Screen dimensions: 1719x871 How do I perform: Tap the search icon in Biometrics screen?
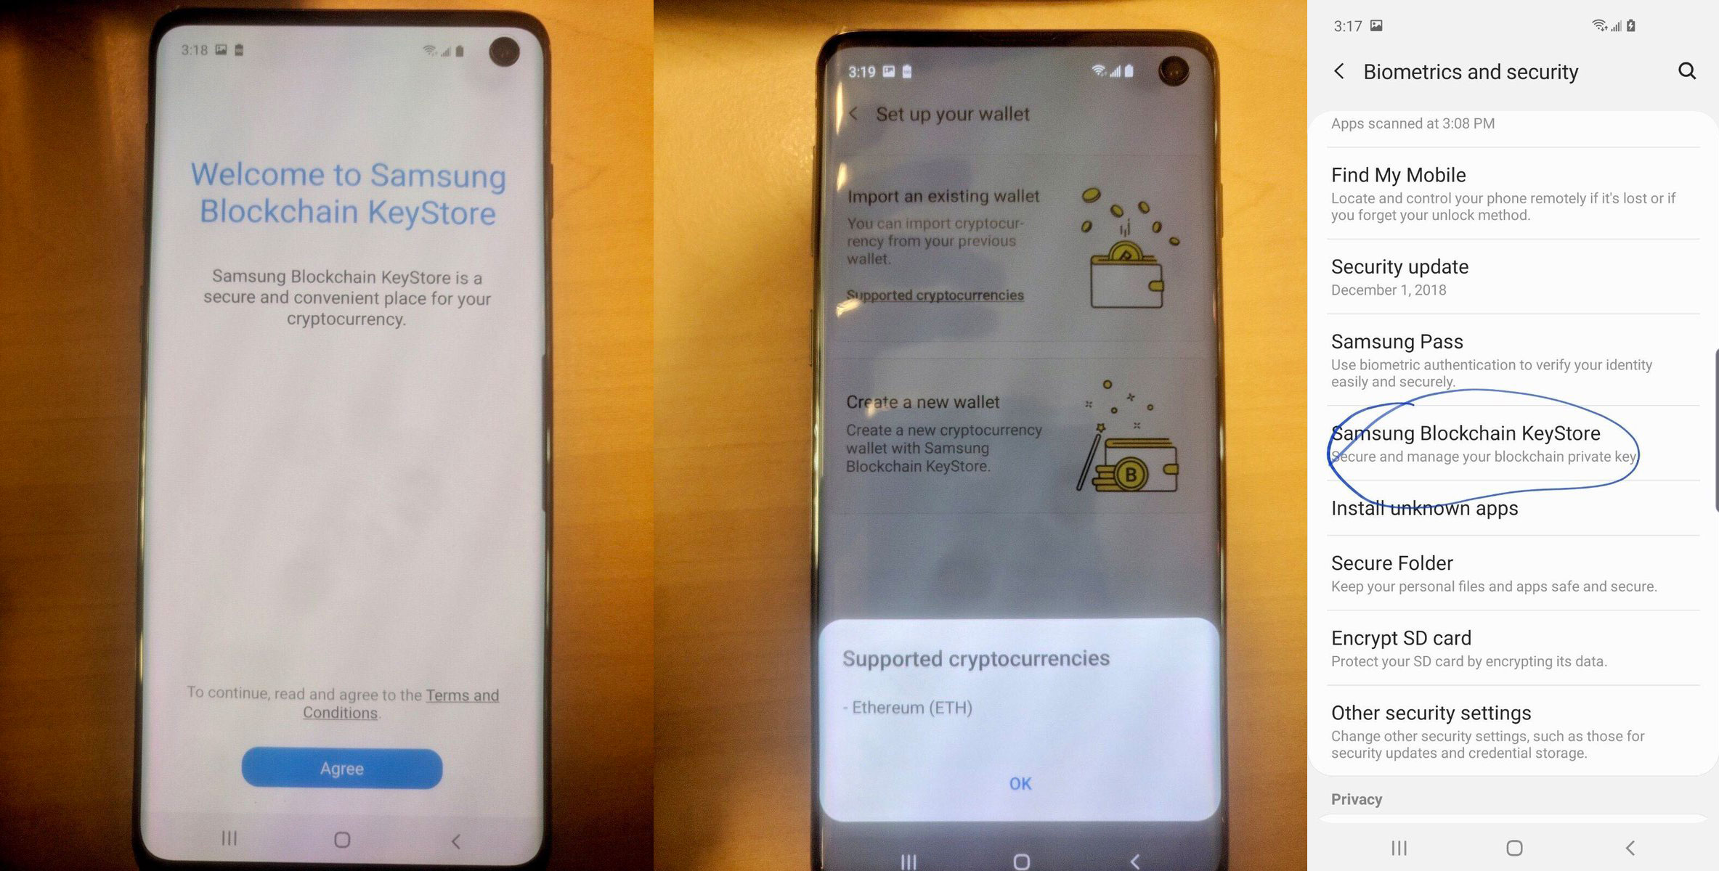tap(1686, 70)
